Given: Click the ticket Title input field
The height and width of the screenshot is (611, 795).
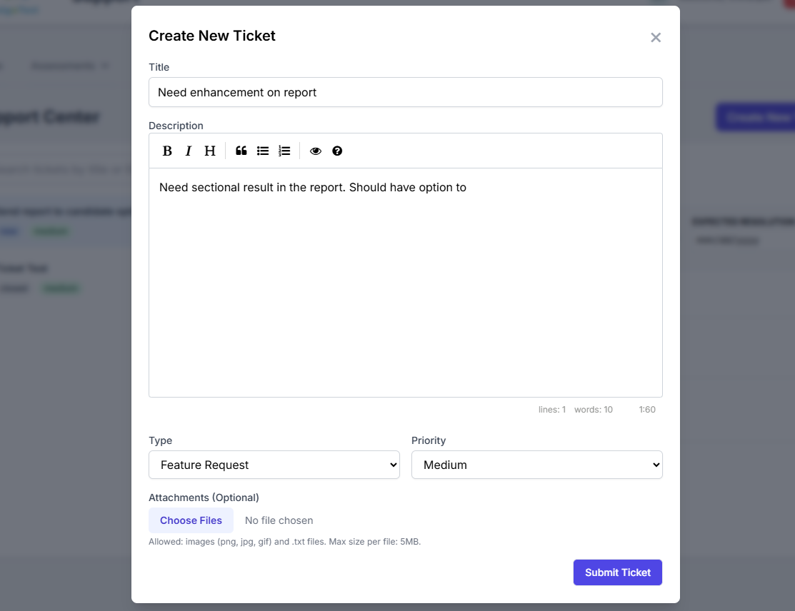Looking at the screenshot, I should 405,92.
